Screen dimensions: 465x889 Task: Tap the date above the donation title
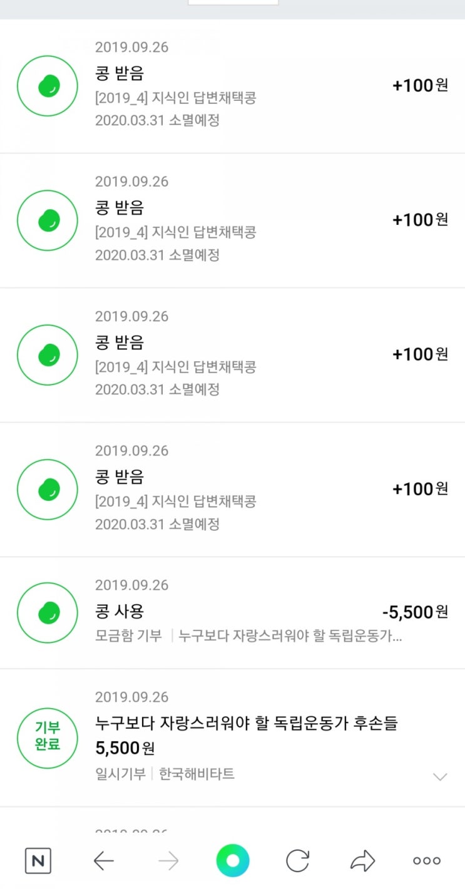pyautogui.click(x=131, y=697)
